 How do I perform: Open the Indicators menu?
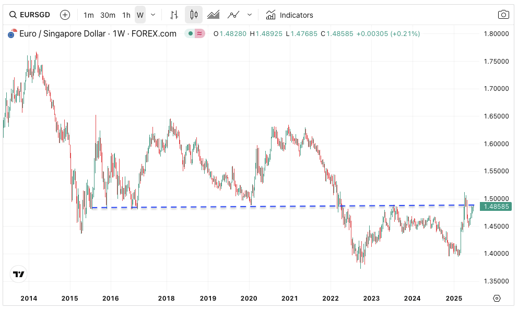(x=289, y=15)
